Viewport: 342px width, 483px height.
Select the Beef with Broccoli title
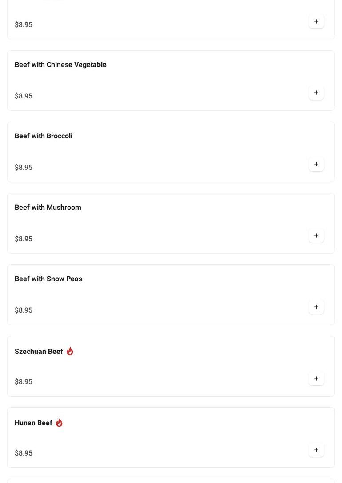tap(44, 136)
